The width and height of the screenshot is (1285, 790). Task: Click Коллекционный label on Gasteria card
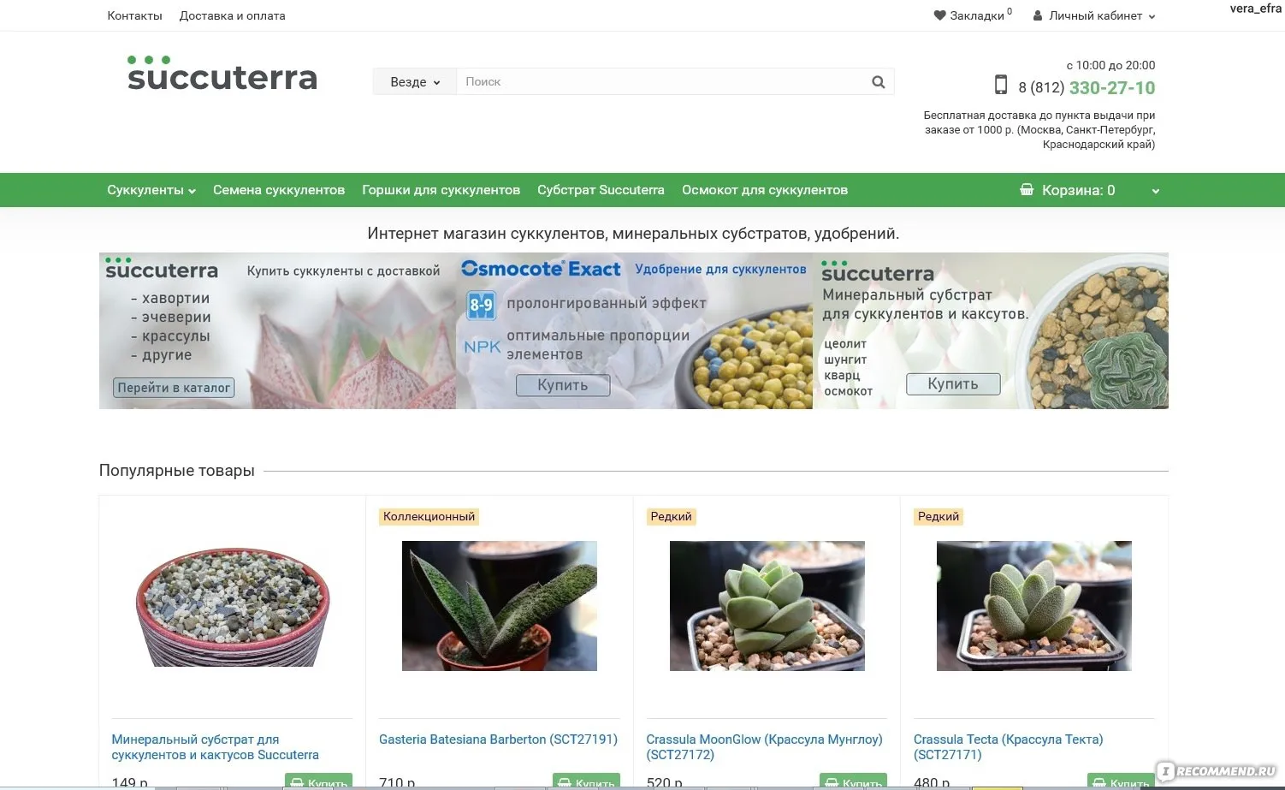click(429, 517)
